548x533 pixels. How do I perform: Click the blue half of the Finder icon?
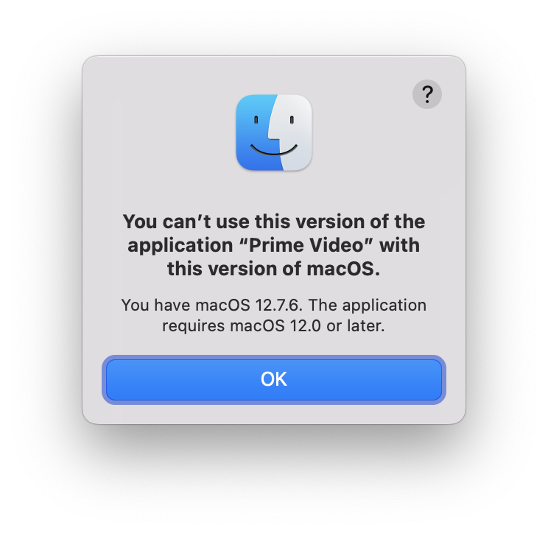click(254, 133)
